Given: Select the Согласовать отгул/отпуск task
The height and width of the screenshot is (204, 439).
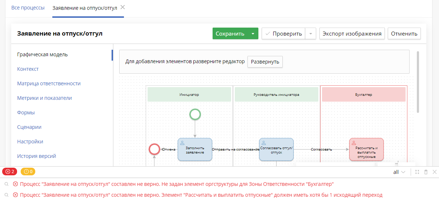Looking at the screenshot, I should [x=276, y=149].
